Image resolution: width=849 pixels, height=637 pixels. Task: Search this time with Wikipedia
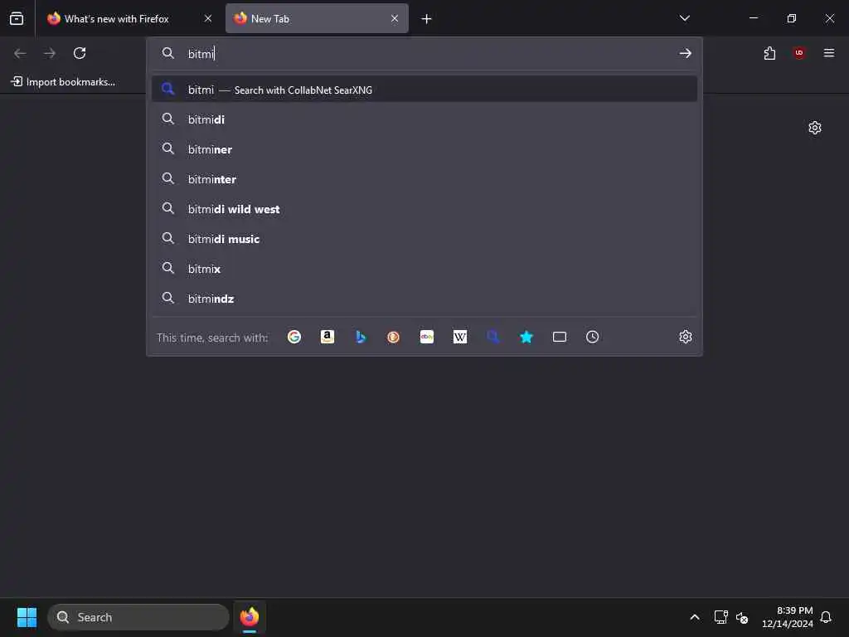click(x=459, y=337)
